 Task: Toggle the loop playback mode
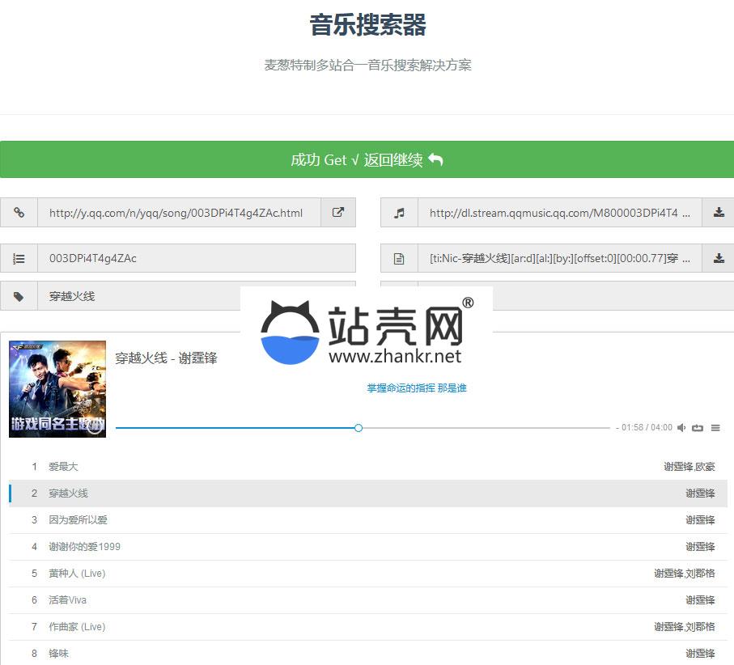[698, 428]
